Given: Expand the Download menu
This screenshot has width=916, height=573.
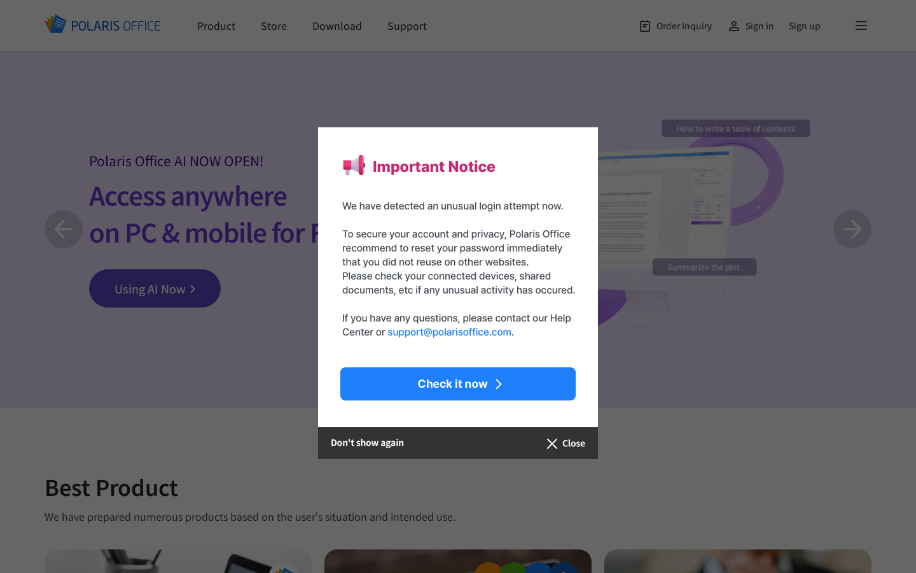Looking at the screenshot, I should point(337,26).
